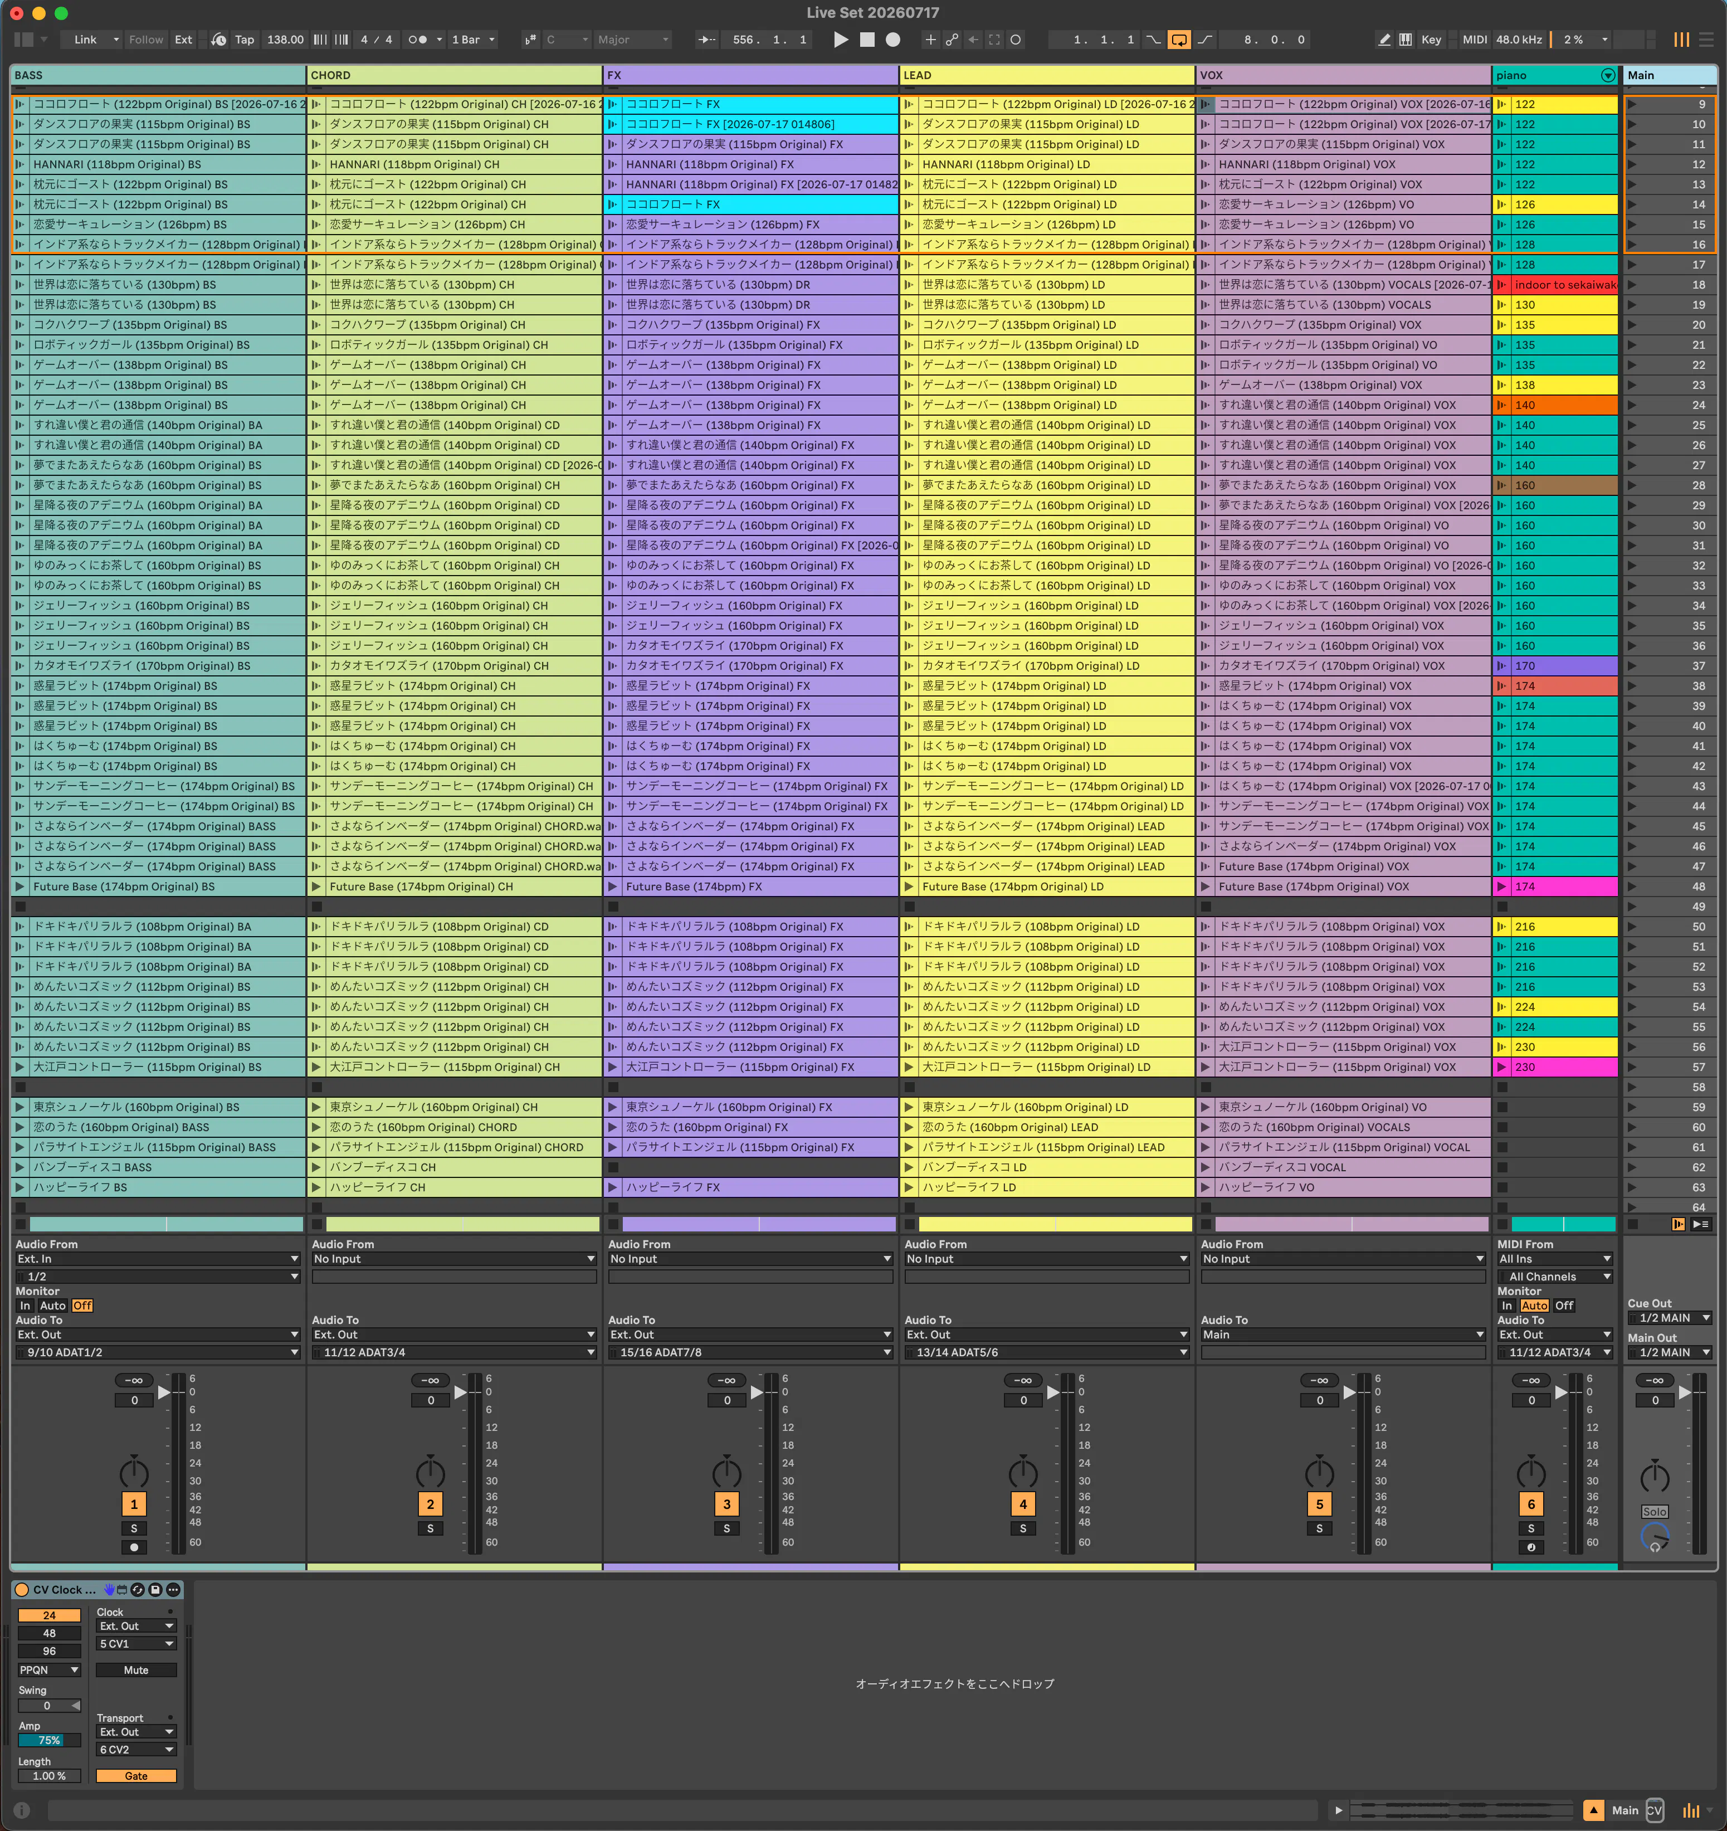Image resolution: width=1727 pixels, height=1831 pixels.
Task: Start playback with the transport Play button
Action: 841,40
